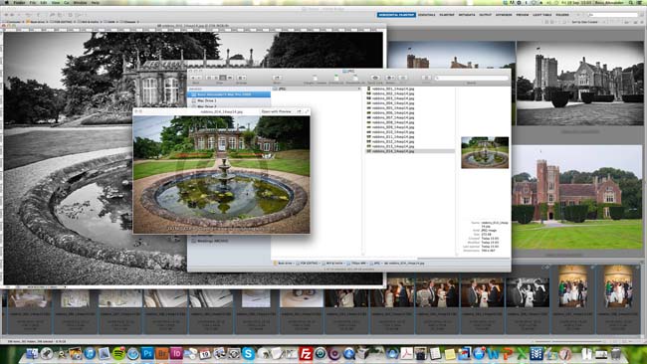The height and width of the screenshot is (364, 647).
Task: Select robbins_005_14sep14.jpg in Finder list
Action: point(393,108)
